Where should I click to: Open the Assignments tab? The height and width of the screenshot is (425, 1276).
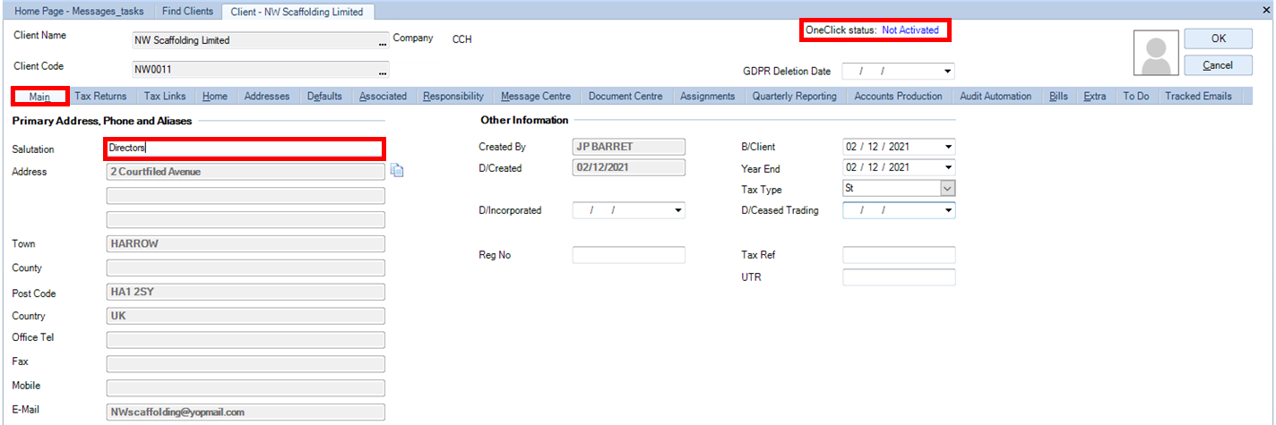(707, 96)
